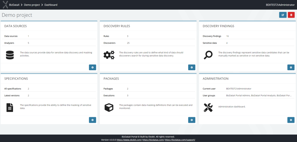This screenshot has width=297, height=142.
Task: Go to Demo project breadcrumb
Action: (x=32, y=5)
